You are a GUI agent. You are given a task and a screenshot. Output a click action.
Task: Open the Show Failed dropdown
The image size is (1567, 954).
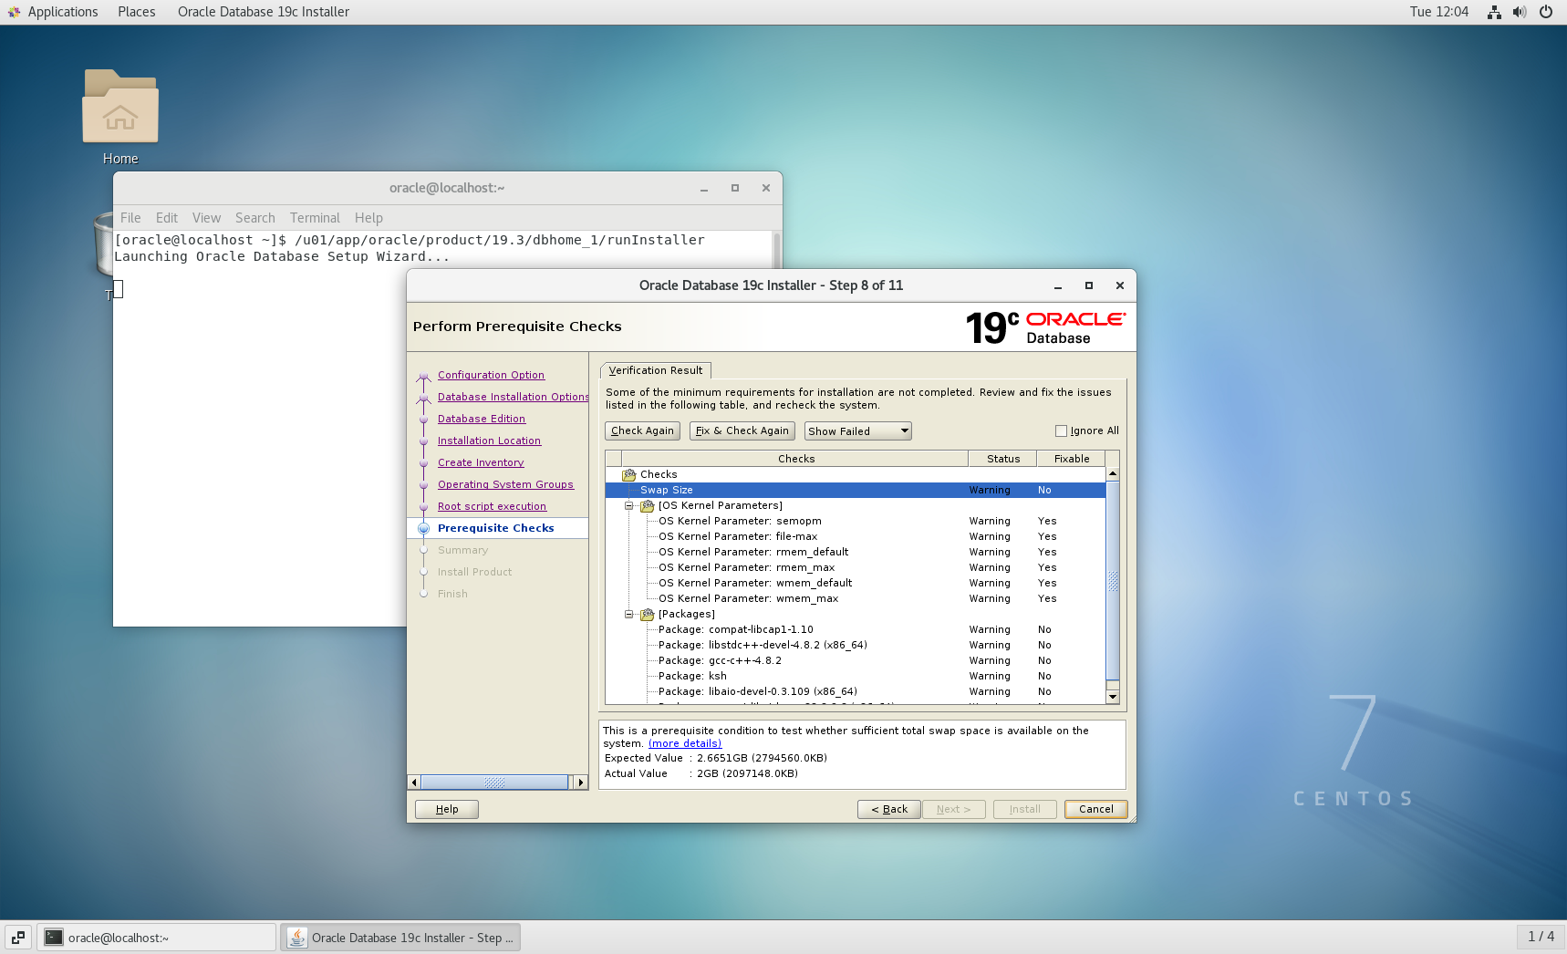tap(858, 430)
